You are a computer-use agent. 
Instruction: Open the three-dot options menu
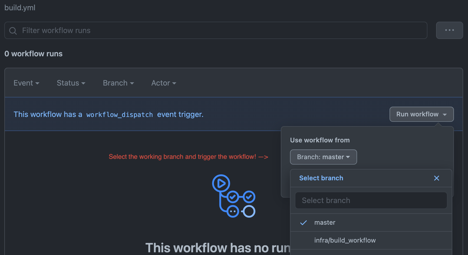point(449,30)
